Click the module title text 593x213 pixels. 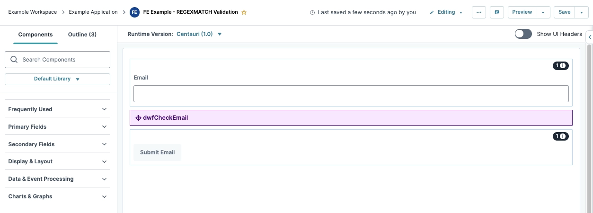pos(191,12)
